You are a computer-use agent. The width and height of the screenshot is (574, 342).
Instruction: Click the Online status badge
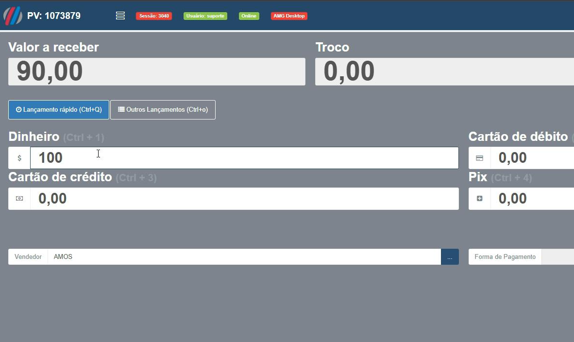point(249,16)
